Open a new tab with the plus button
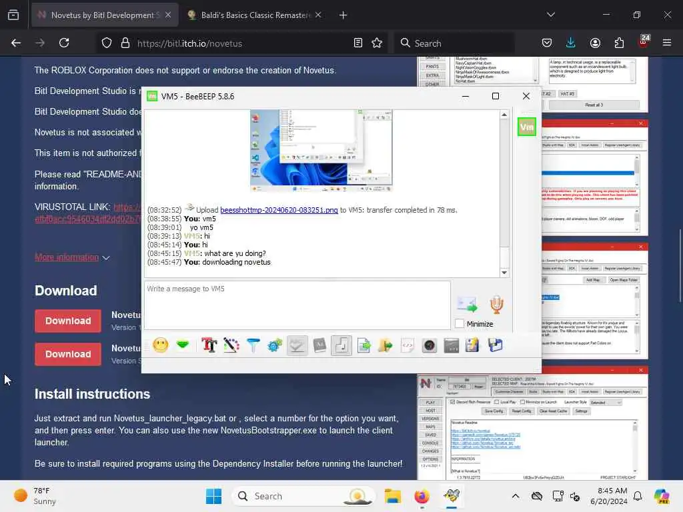The width and height of the screenshot is (683, 512). tap(344, 15)
